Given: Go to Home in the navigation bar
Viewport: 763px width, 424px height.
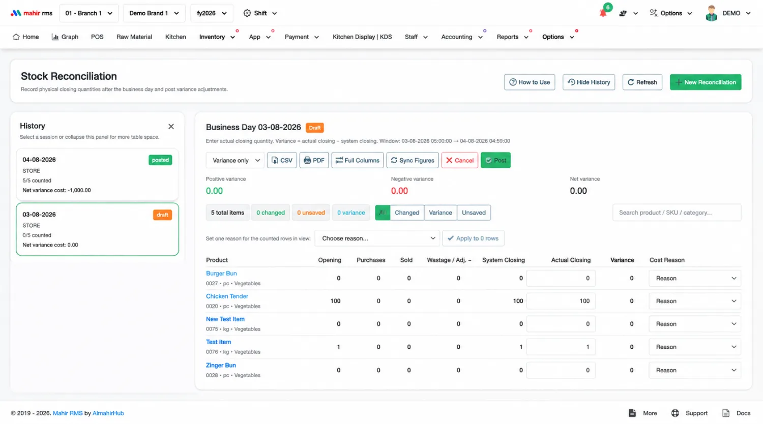Looking at the screenshot, I should (x=25, y=37).
